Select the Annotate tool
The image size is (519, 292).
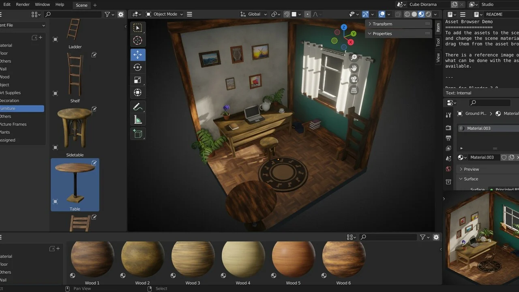[x=138, y=107]
